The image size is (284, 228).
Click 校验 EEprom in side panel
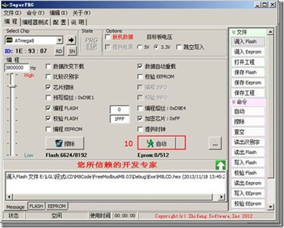click(248, 203)
